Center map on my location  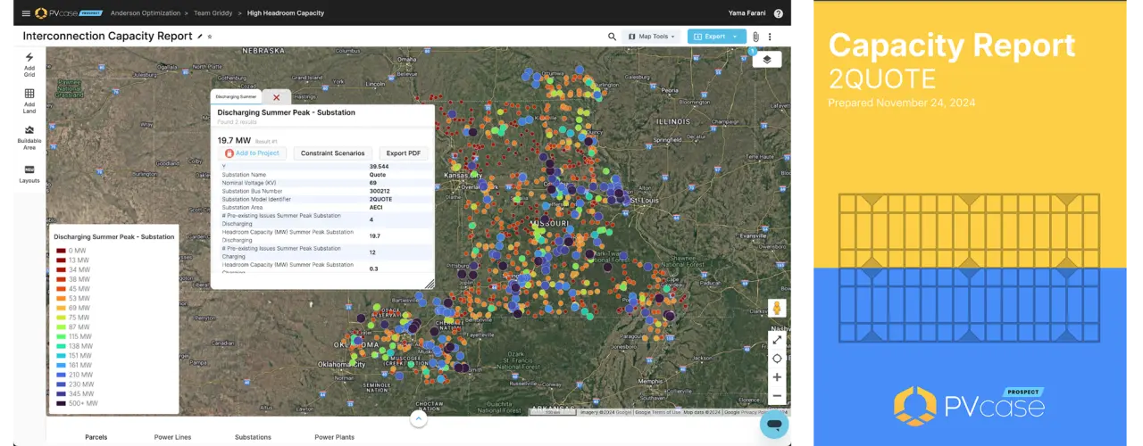coord(777,359)
